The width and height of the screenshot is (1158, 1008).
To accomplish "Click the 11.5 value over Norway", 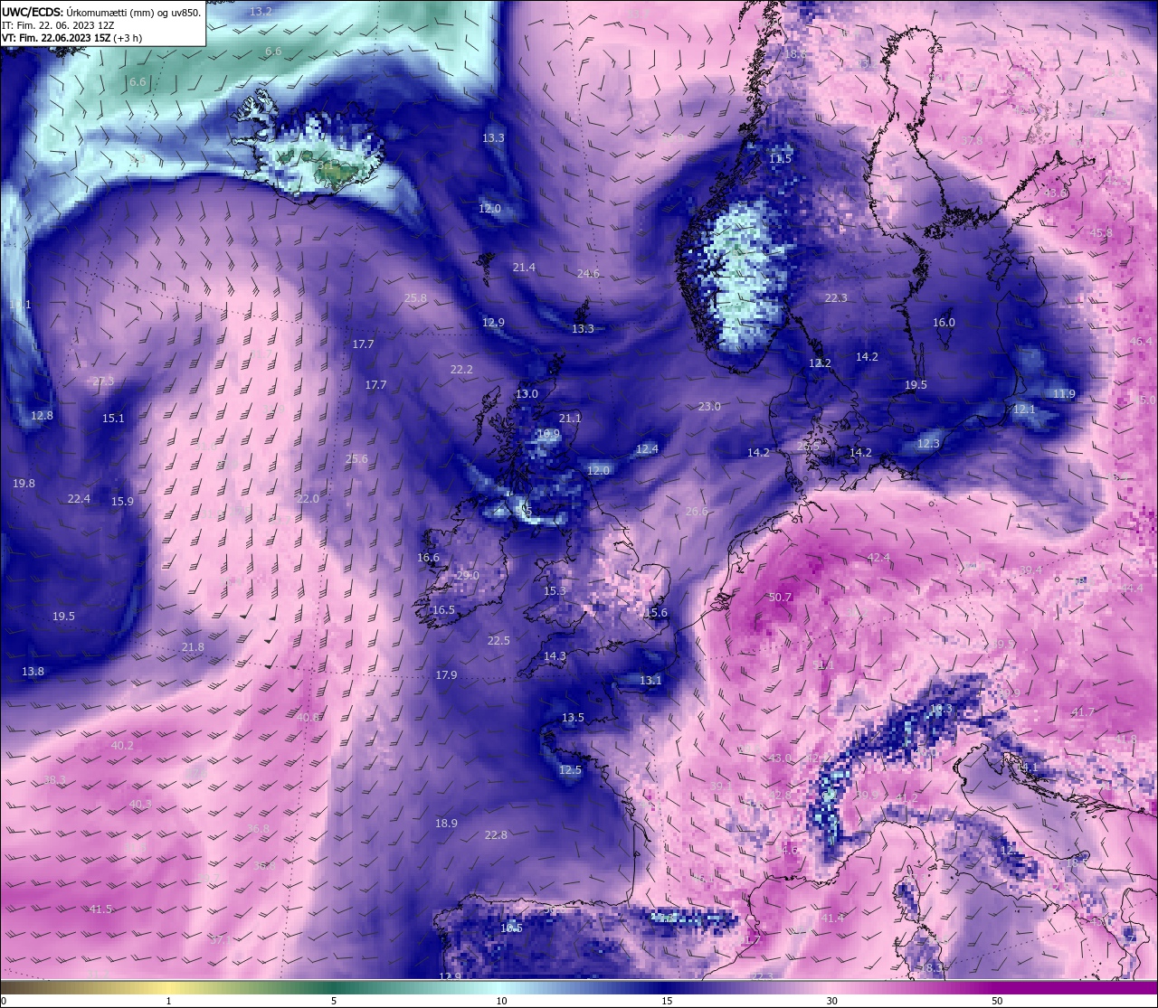I will point(780,159).
